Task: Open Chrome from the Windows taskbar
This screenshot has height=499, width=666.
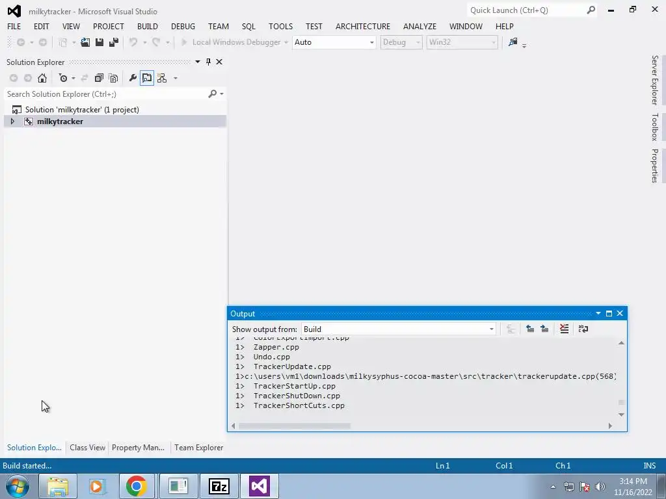Action: [x=137, y=486]
